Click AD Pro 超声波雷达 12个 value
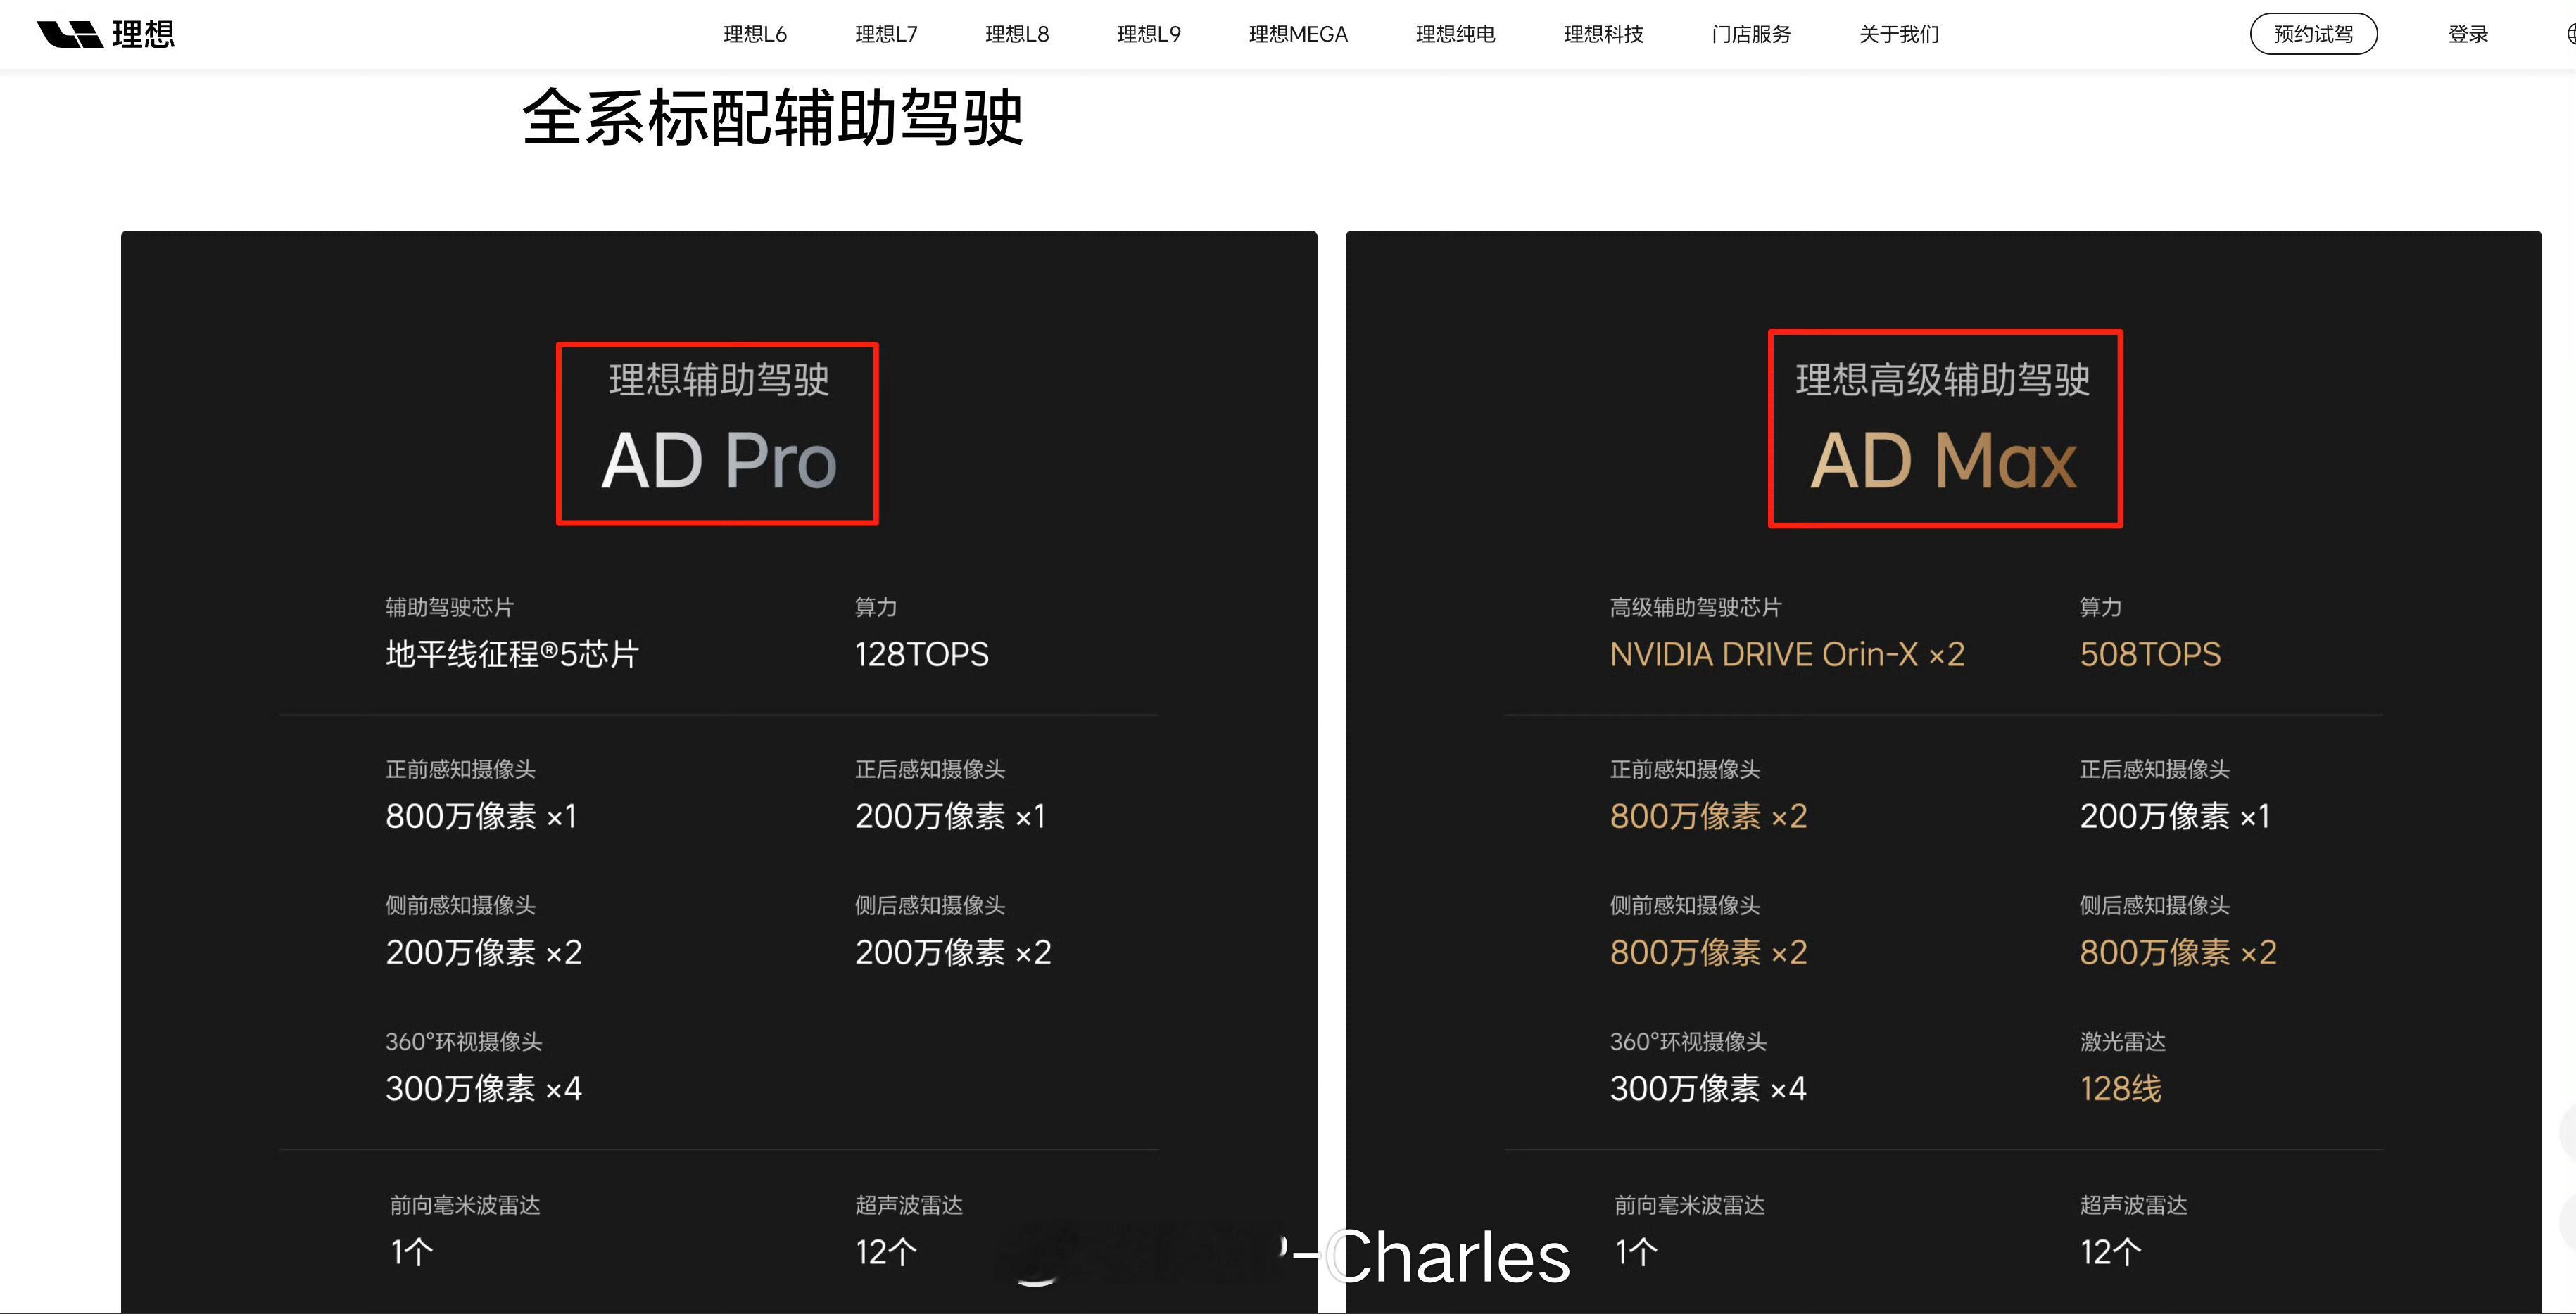Screen dimensions: 2576x1314 [x=886, y=1252]
